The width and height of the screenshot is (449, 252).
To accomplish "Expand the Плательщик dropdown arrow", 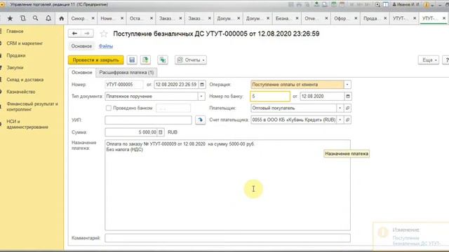I will 340,108.
